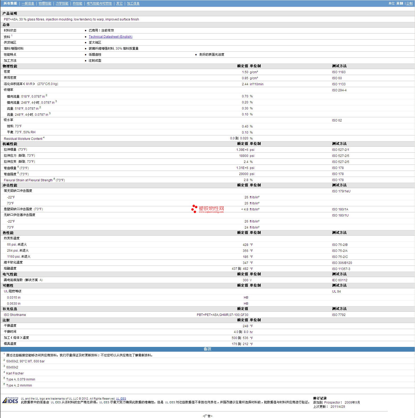The width and height of the screenshot is (415, 418).
Task: Click the ISO Shortname property label
Action: pyautogui.click(x=15, y=315)
